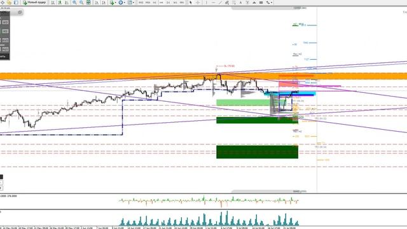Select the Text Label tool
Screen dimensions: 407x229
click(x=247, y=3)
